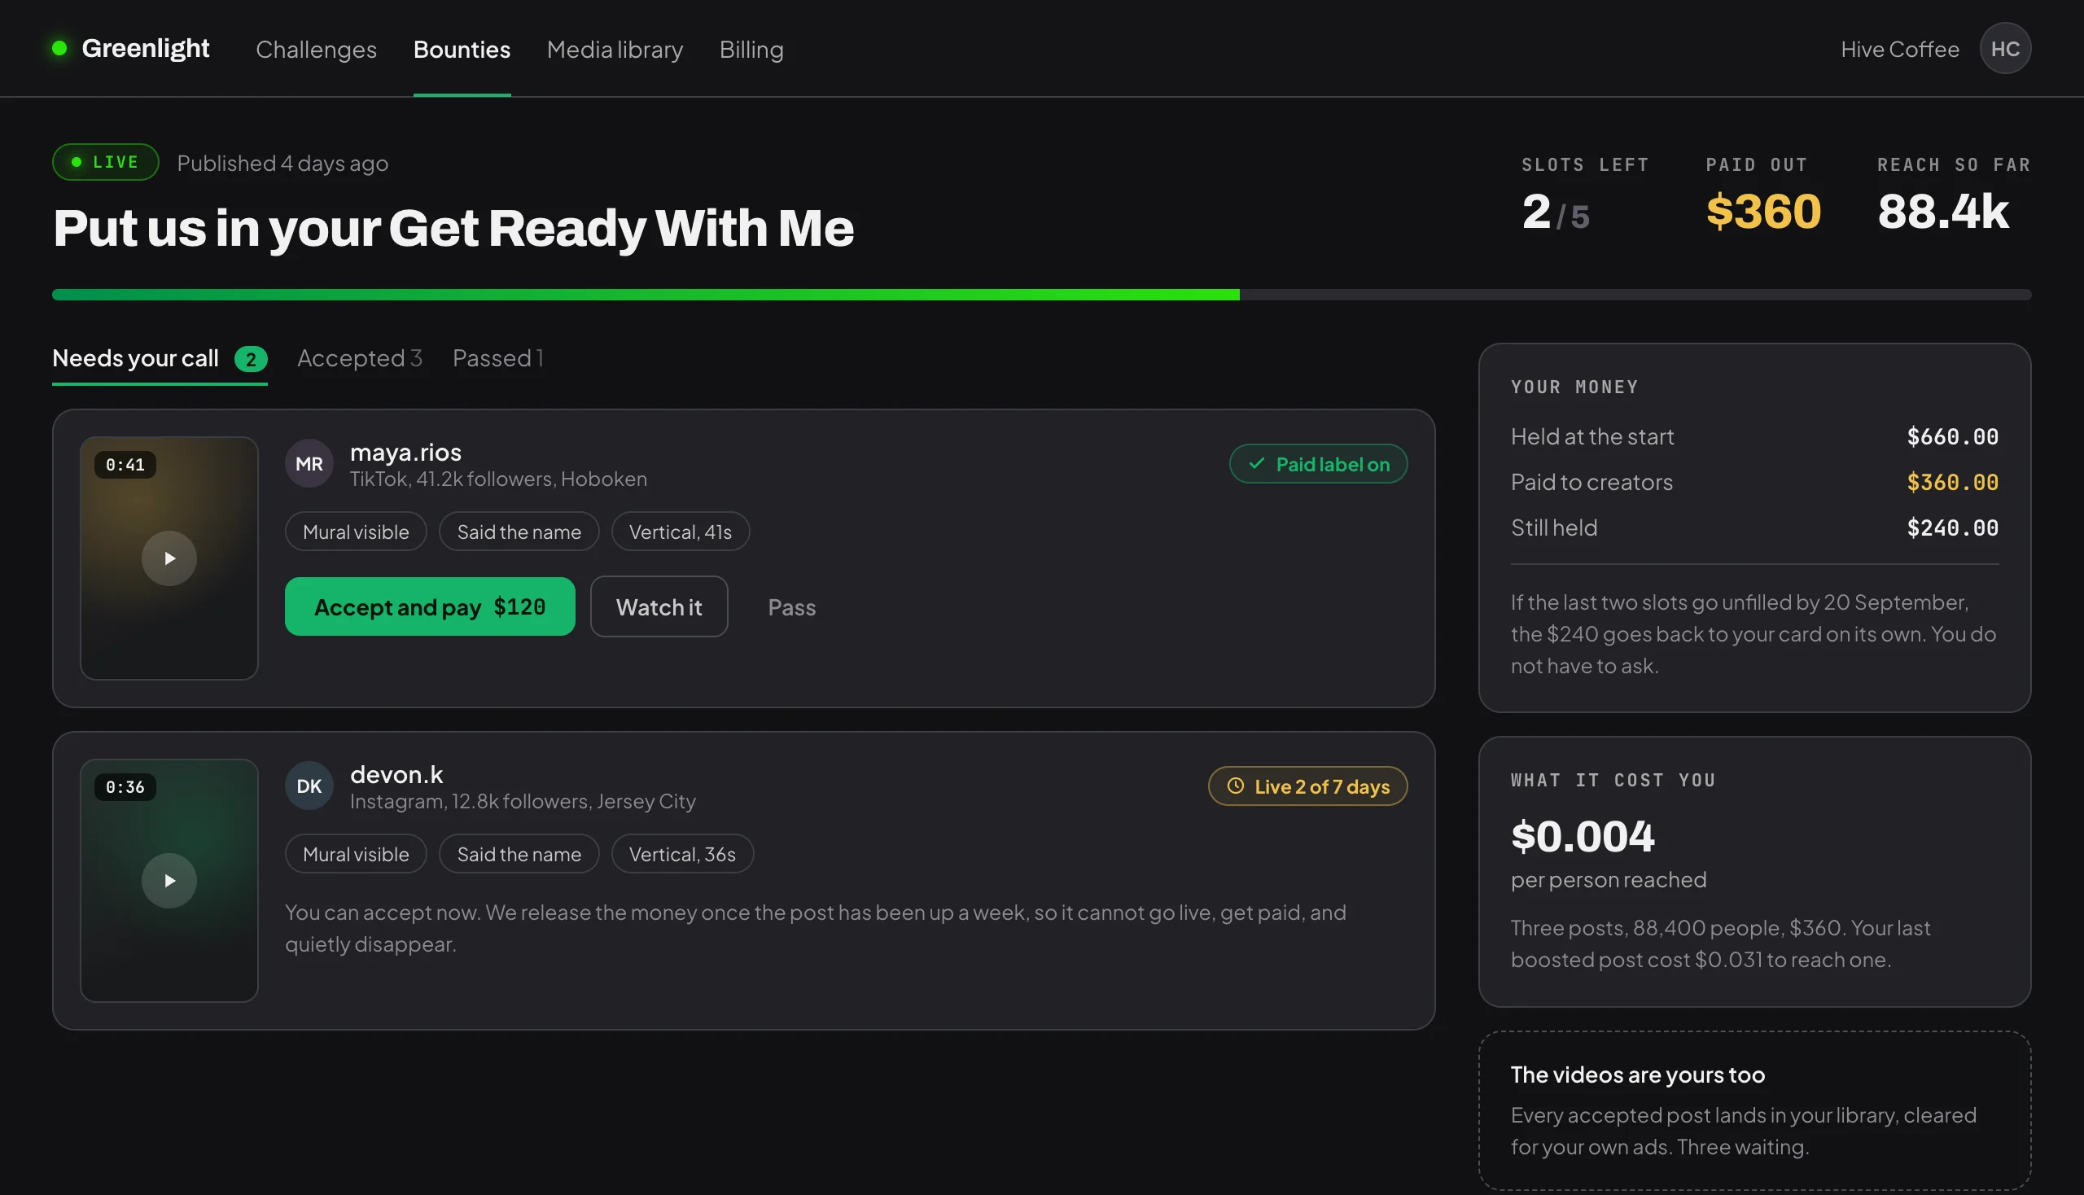Click the Watch it button

tap(659, 606)
